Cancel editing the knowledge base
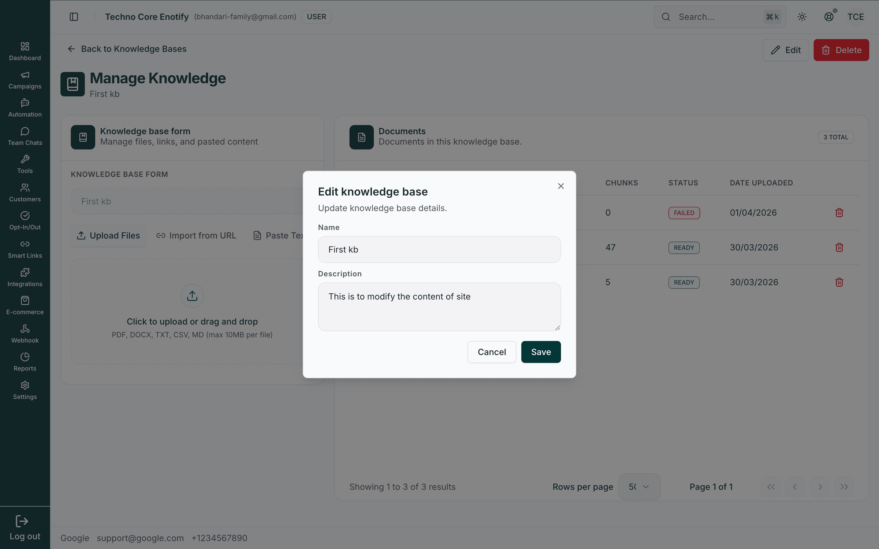Viewport: 879px width, 549px height. (492, 352)
